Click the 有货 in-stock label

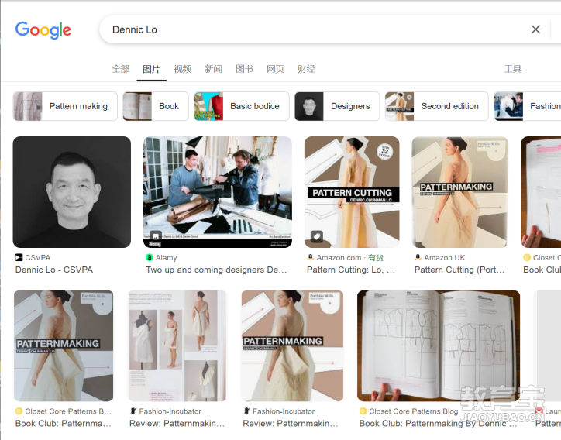(376, 257)
